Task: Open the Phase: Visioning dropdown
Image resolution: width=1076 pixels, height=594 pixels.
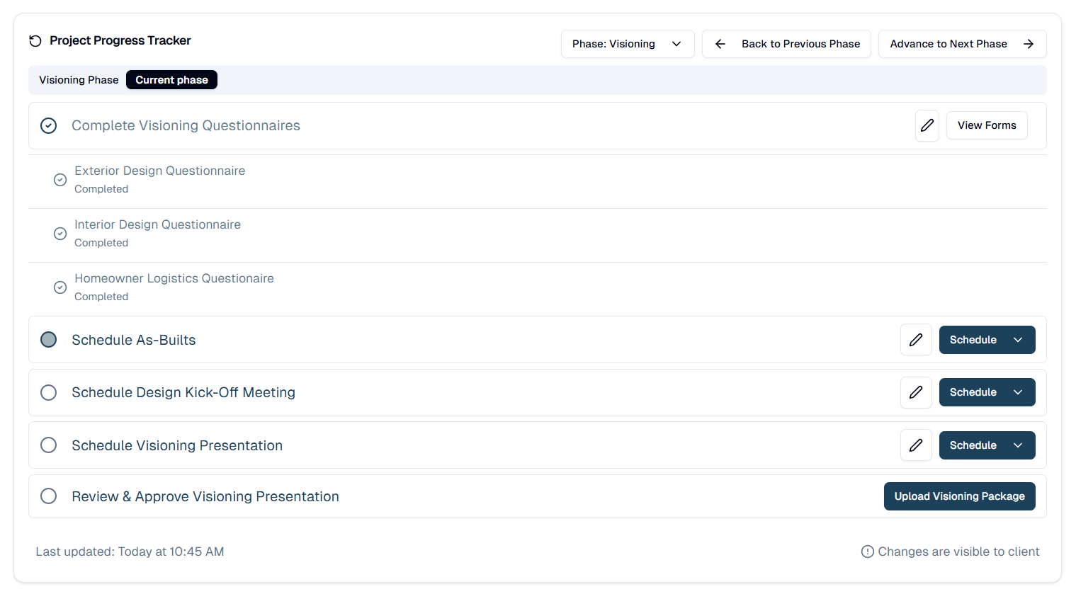Action: 628,44
